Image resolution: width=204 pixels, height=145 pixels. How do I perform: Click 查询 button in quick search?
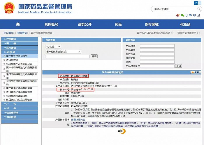click(94, 56)
